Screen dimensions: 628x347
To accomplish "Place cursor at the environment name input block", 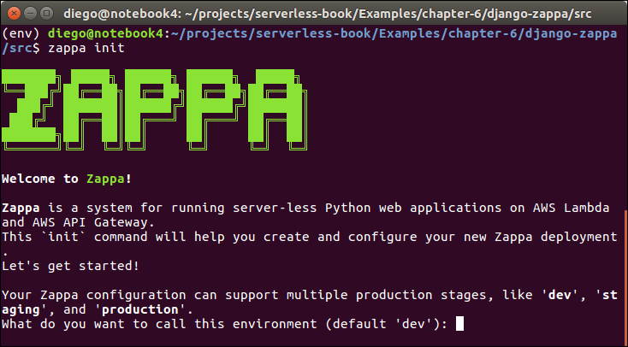I will pyautogui.click(x=459, y=324).
